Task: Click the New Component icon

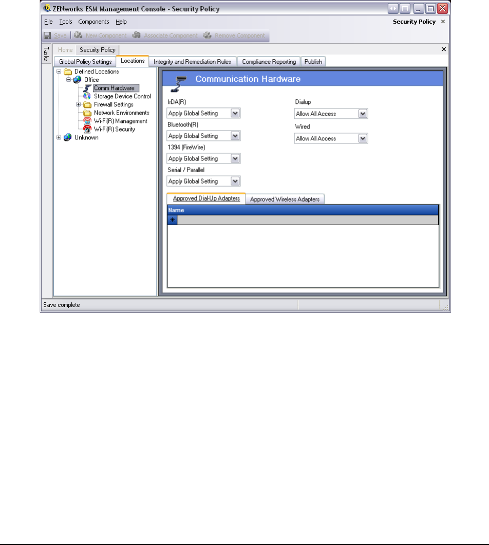Action: (x=78, y=35)
